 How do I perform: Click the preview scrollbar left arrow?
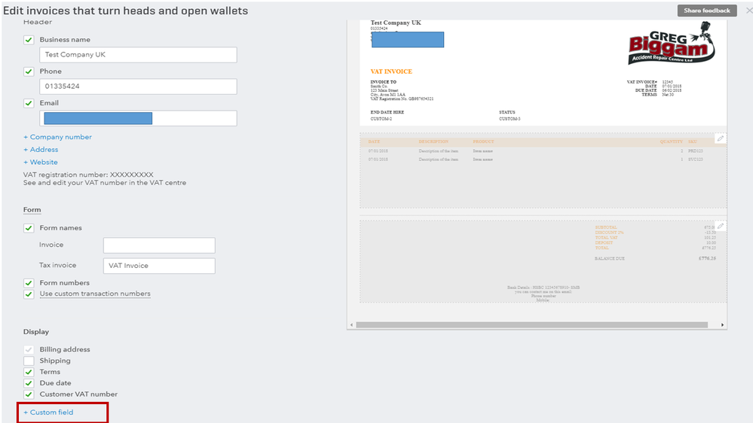[351, 324]
